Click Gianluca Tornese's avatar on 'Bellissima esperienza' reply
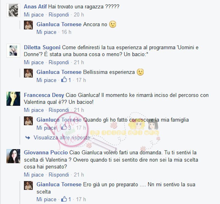 (x=28, y=73)
